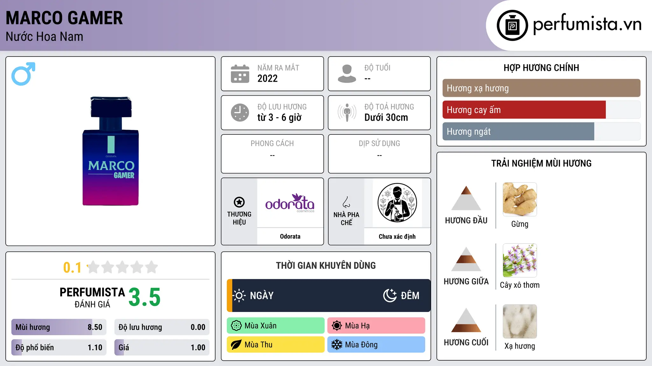Click the Gừng note label

(x=520, y=224)
